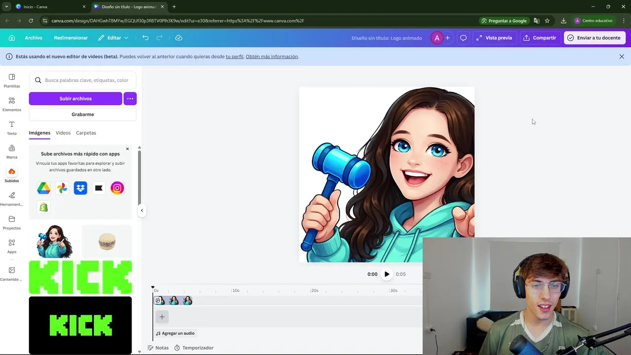The height and width of the screenshot is (355, 631).
Task: Select the canvas image of girl
Action: (386, 175)
